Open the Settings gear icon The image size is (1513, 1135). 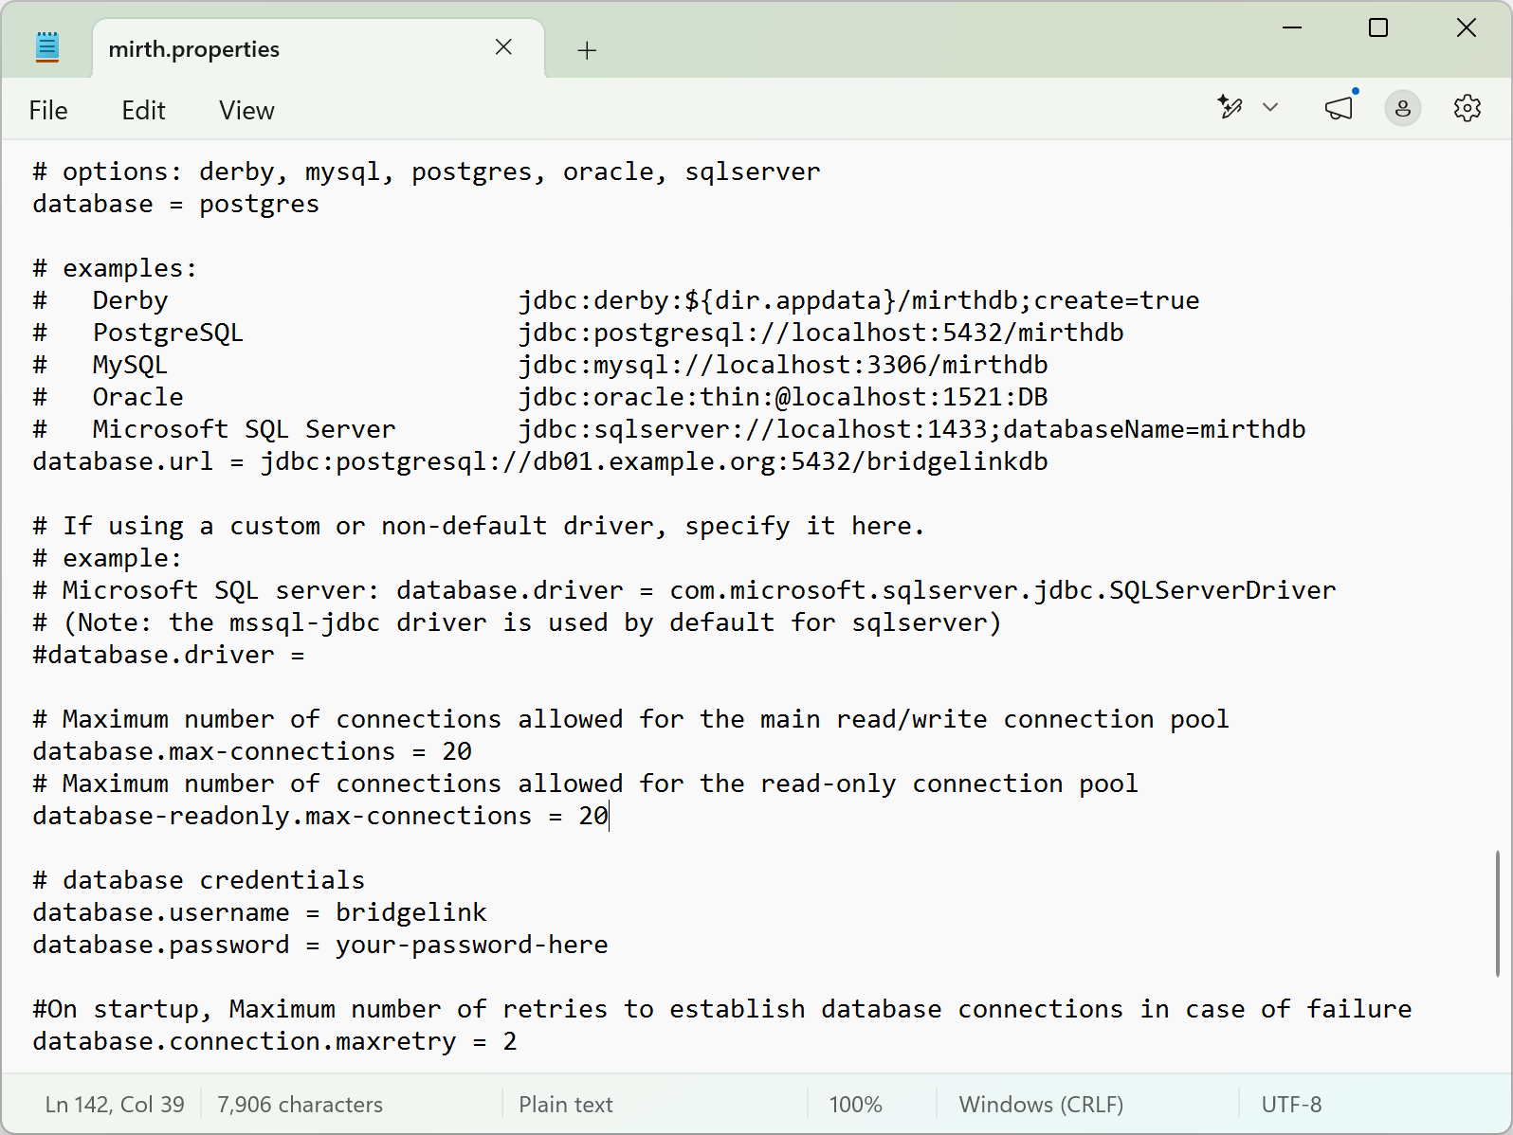click(x=1467, y=108)
